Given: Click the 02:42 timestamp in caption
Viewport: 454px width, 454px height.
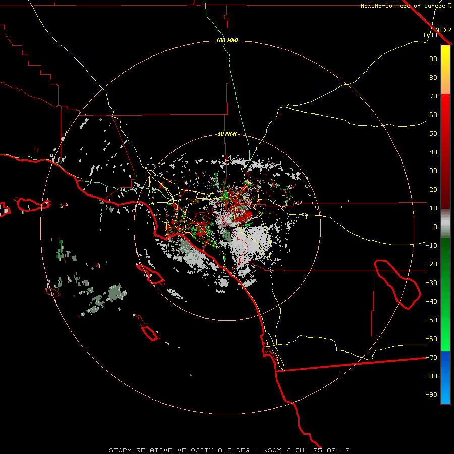Looking at the screenshot, I should tap(338, 450).
